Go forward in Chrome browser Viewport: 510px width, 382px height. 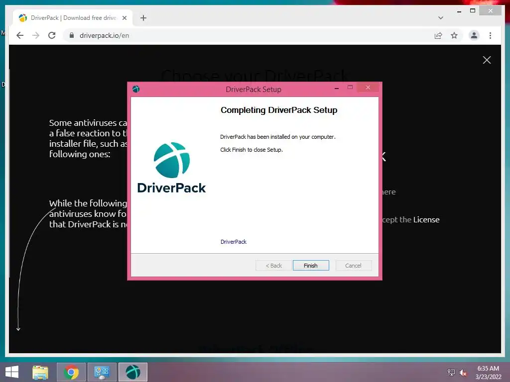(x=36, y=35)
